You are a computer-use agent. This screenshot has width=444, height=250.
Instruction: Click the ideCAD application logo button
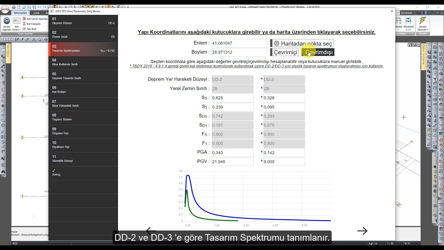pos(5,10)
